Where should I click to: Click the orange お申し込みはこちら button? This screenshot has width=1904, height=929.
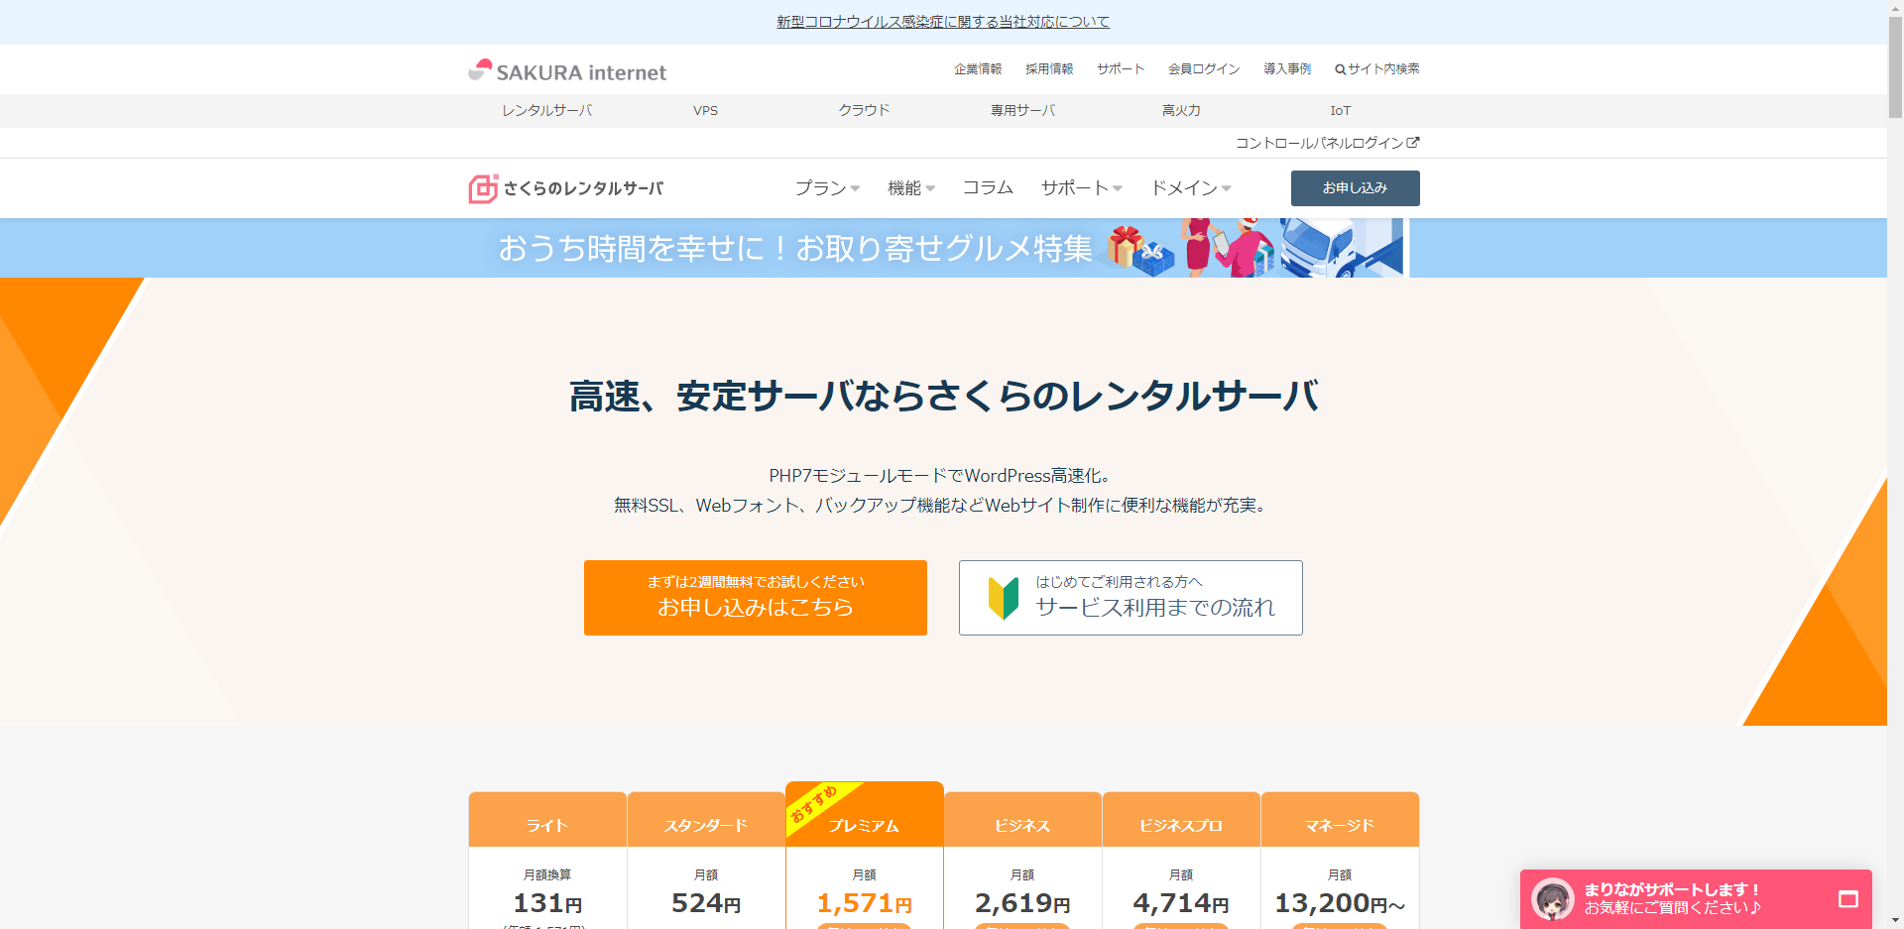point(756,598)
